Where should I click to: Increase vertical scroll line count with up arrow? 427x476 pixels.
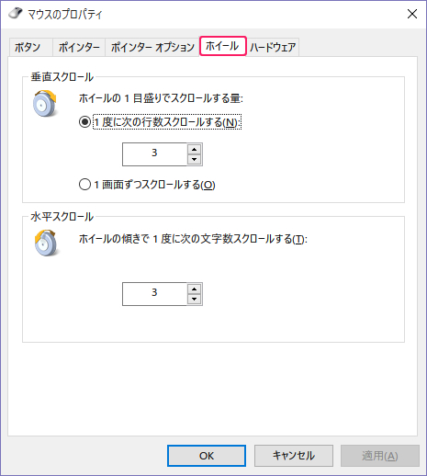pos(194,150)
